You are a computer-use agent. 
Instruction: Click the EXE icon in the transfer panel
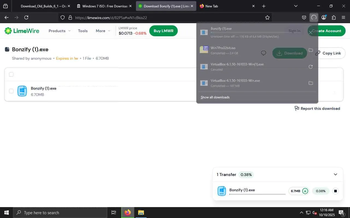pos(222,191)
